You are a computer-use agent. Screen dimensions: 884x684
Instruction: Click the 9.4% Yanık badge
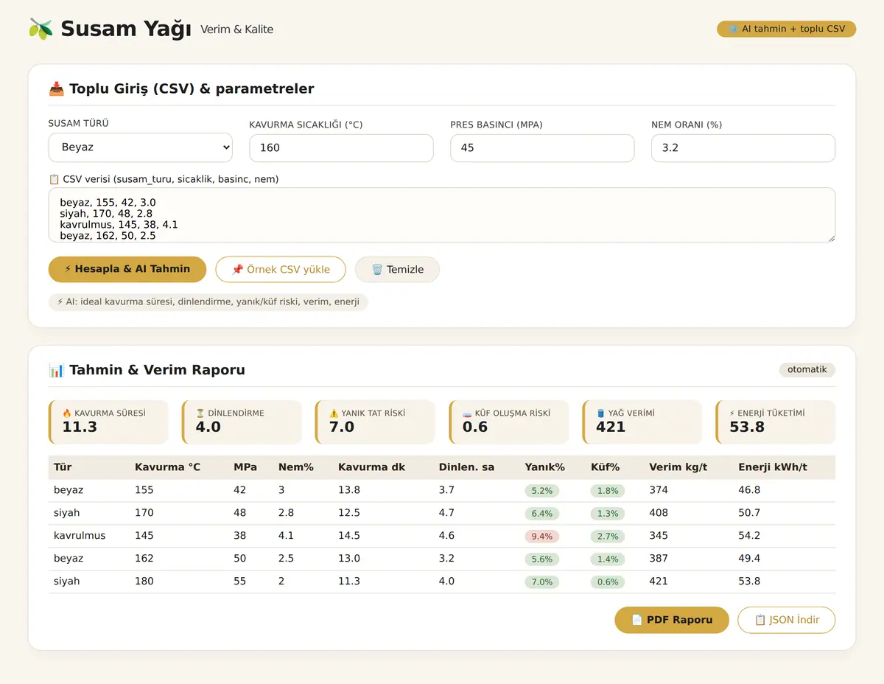click(x=542, y=537)
